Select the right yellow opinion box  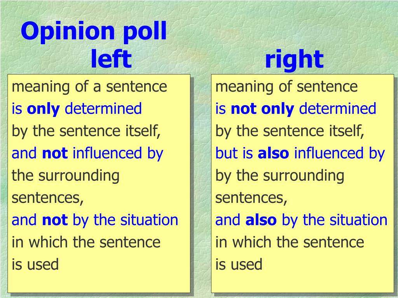pos(302,184)
